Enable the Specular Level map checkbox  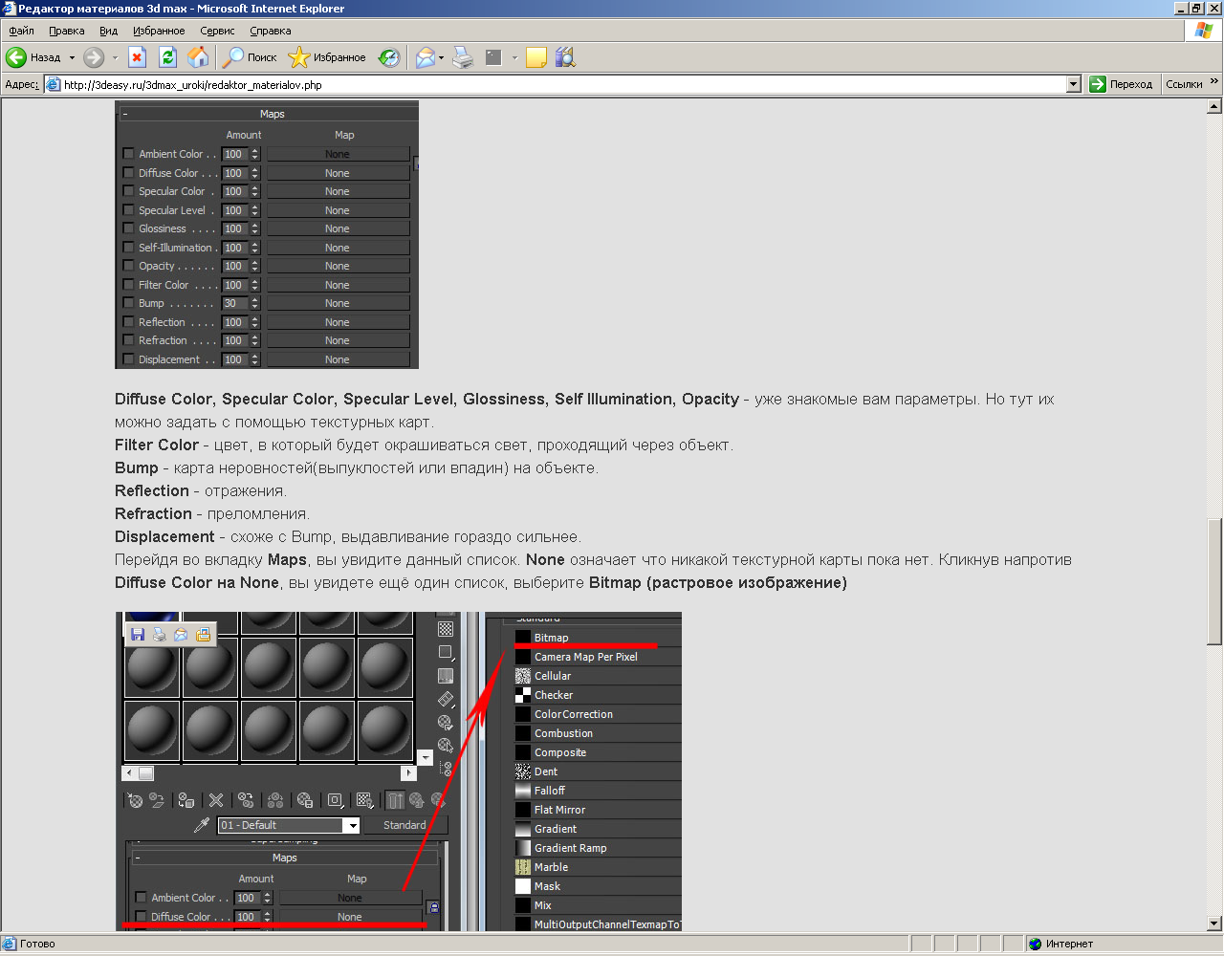128,210
